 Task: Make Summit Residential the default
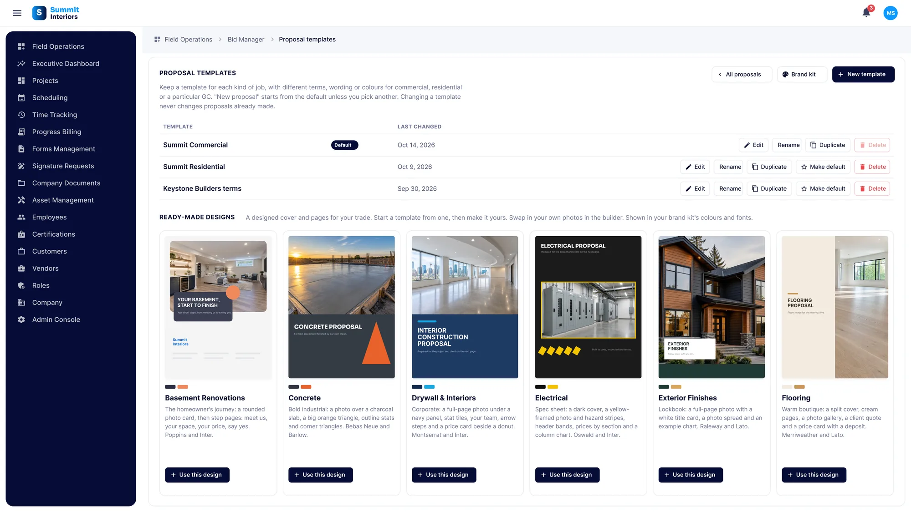[x=823, y=167]
